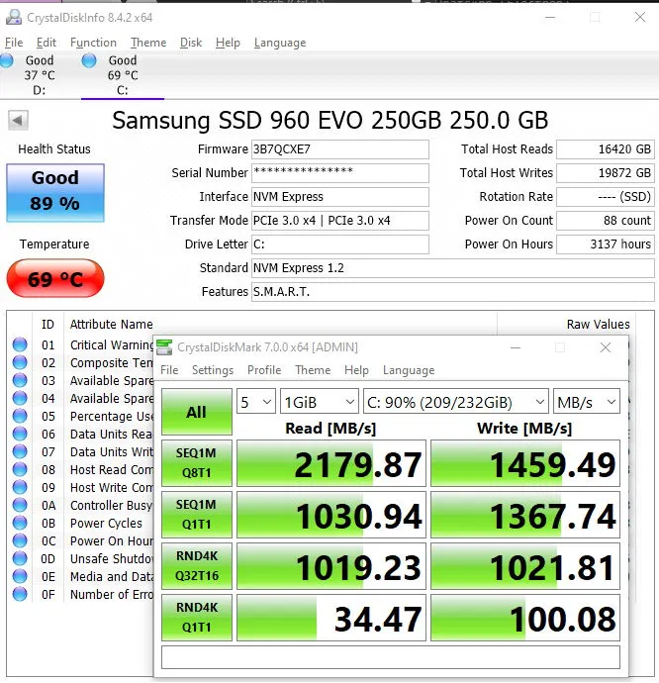
Task: Open the Disk menu in CrystalDiskInfo
Action: 191,43
